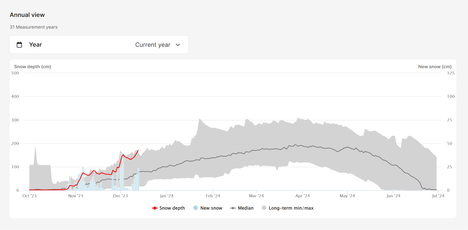
Task: Hide the Long-term min/max legend label
Action: (291, 208)
